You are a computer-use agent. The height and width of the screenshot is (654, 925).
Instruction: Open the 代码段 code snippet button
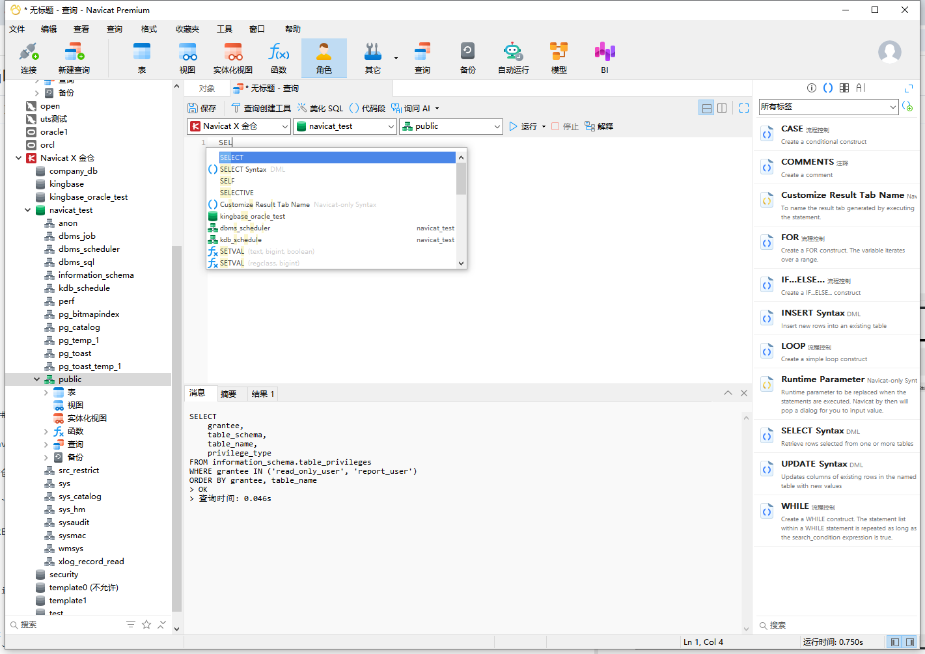[x=367, y=108]
